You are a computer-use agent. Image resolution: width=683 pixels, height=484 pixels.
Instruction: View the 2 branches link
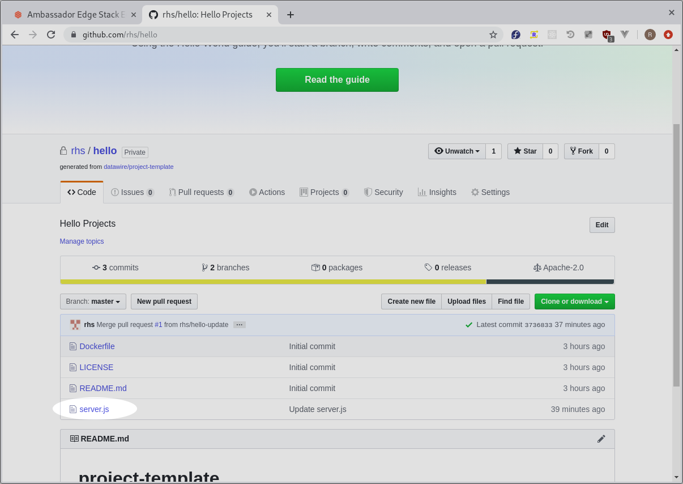225,268
